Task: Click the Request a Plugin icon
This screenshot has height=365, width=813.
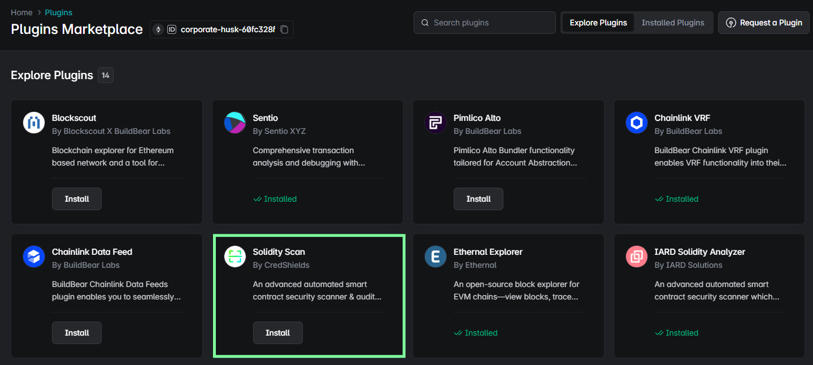Action: (731, 23)
